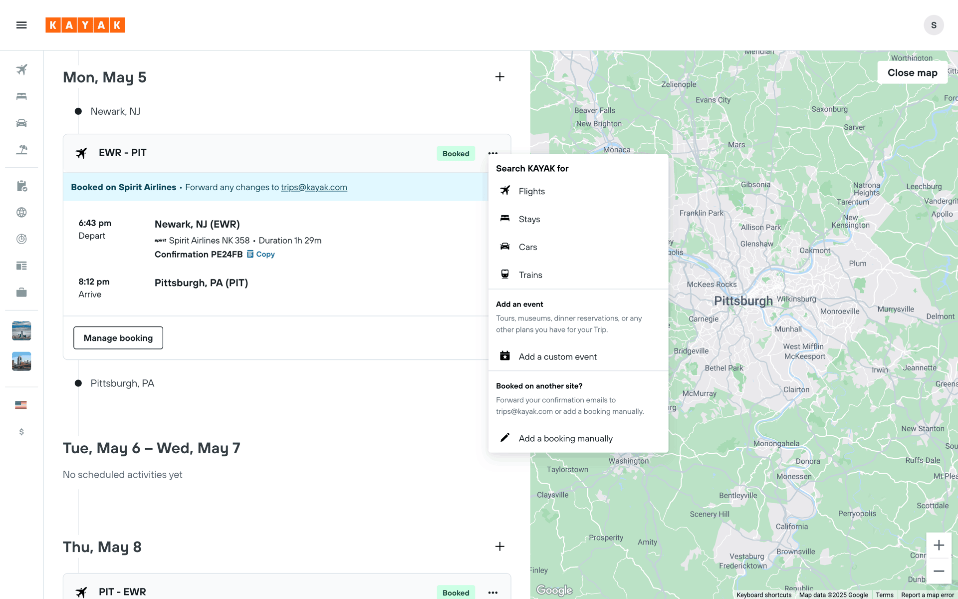Open flight tracker radar sidebar icon
958x599 pixels.
coord(21,239)
